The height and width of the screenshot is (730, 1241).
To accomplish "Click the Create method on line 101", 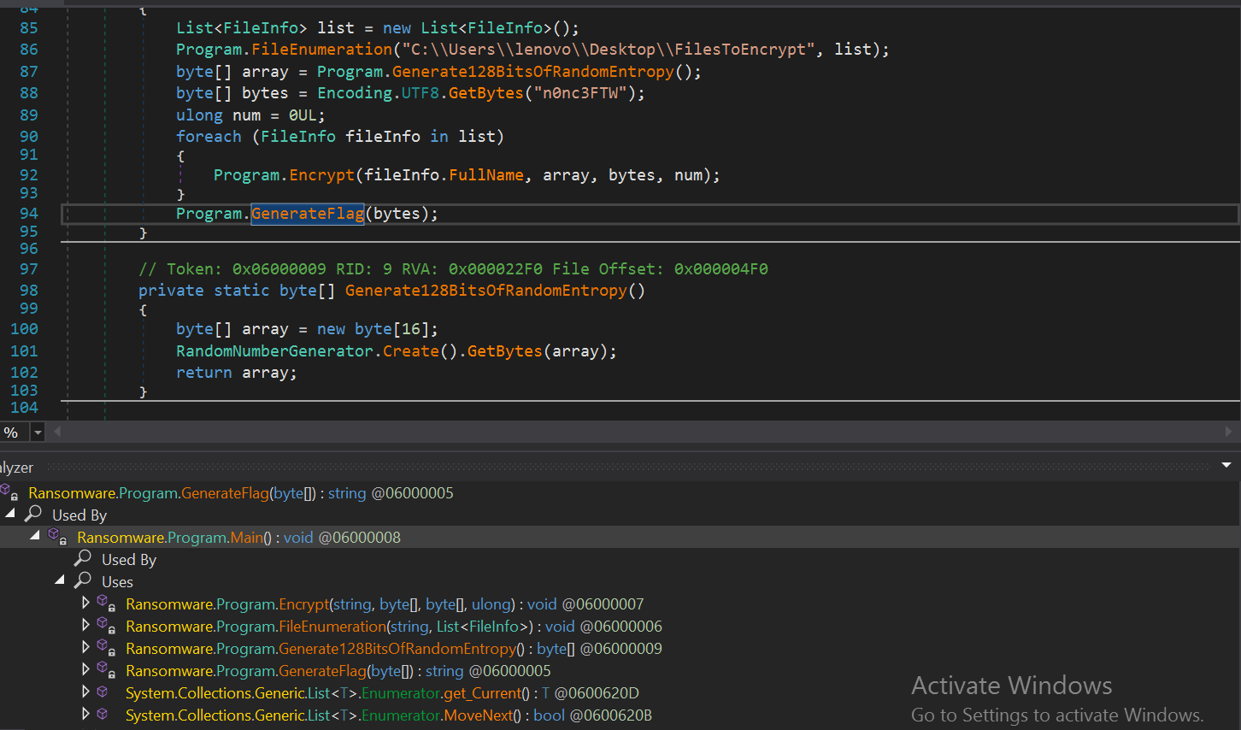I will point(411,351).
